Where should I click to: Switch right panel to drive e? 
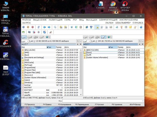[x=98, y=37]
